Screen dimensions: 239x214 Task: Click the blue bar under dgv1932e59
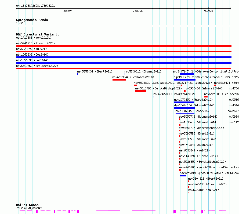click(185, 80)
